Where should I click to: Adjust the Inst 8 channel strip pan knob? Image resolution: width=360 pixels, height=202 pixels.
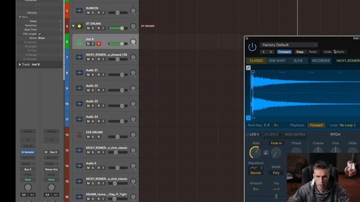click(28, 187)
